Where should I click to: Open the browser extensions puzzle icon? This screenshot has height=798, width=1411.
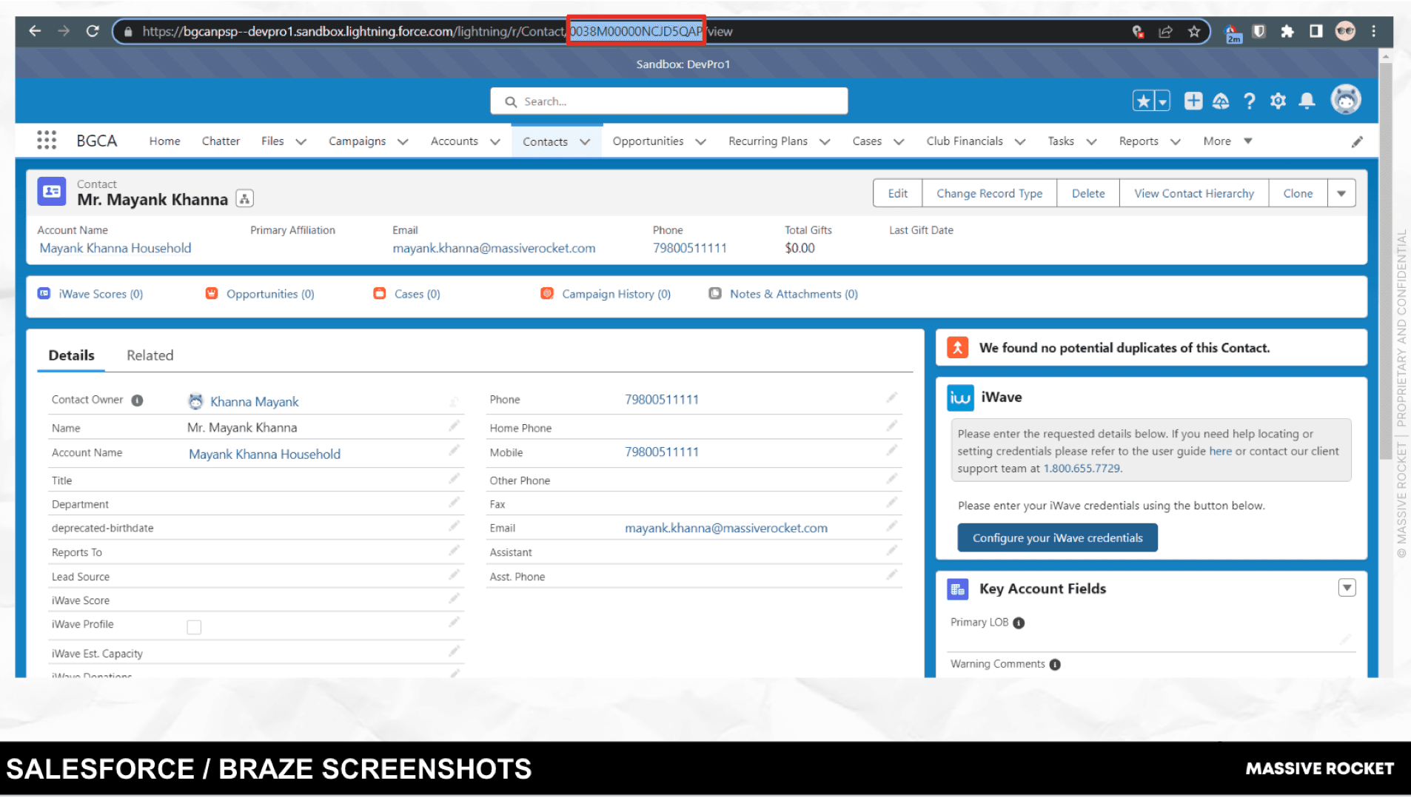(x=1287, y=31)
